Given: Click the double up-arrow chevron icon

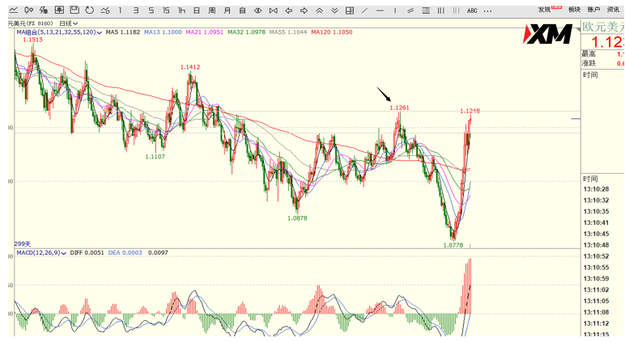Looking at the screenshot, I should [x=318, y=11].
